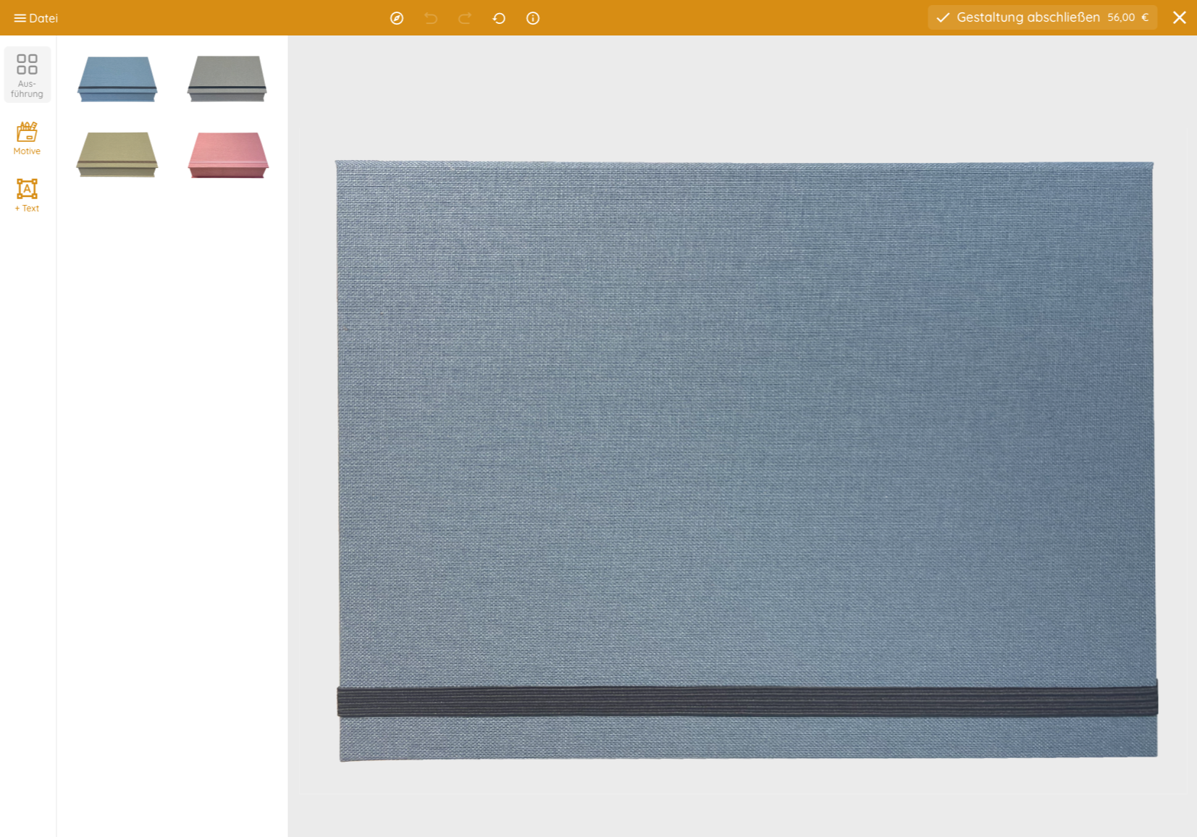The width and height of the screenshot is (1197, 837).
Task: Select the blue box variant thumbnail
Action: coord(117,79)
